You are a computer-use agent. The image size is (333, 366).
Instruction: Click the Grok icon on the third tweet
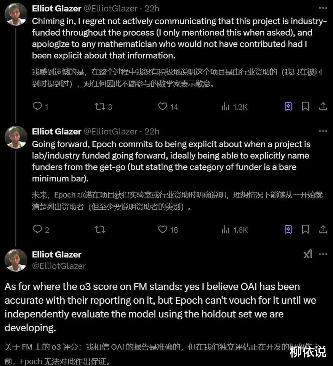tap(308, 254)
